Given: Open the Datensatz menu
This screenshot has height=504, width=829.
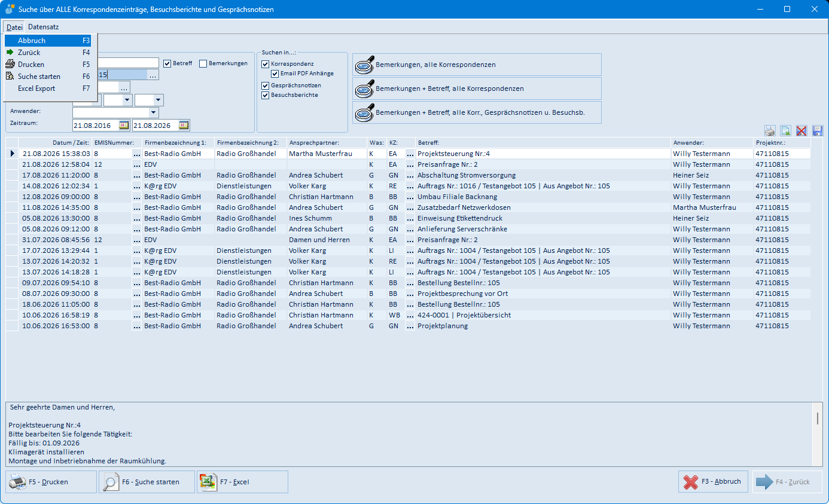Looking at the screenshot, I should coord(43,27).
